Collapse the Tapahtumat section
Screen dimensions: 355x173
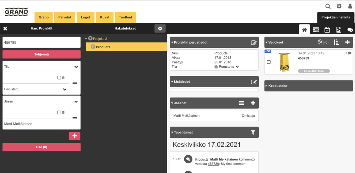tap(172, 132)
